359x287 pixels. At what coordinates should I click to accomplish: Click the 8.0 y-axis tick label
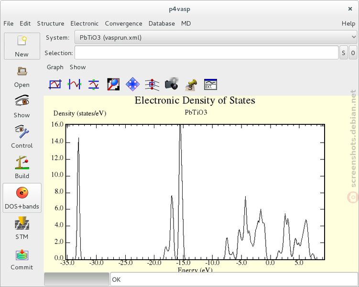[59, 192]
